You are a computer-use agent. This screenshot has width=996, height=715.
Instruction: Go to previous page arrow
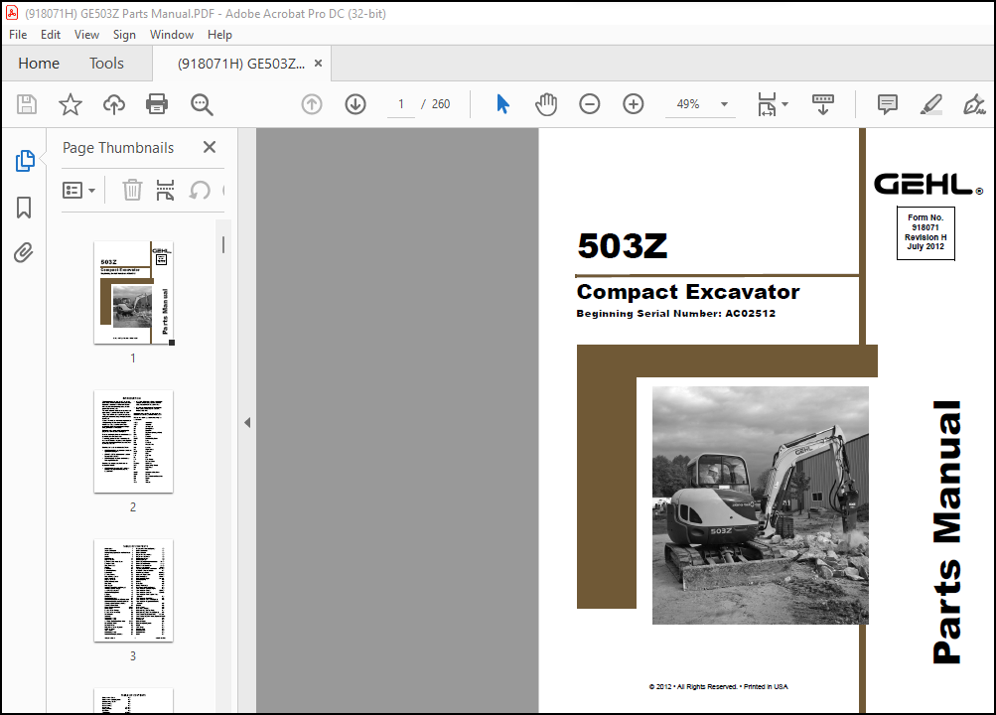(x=311, y=104)
